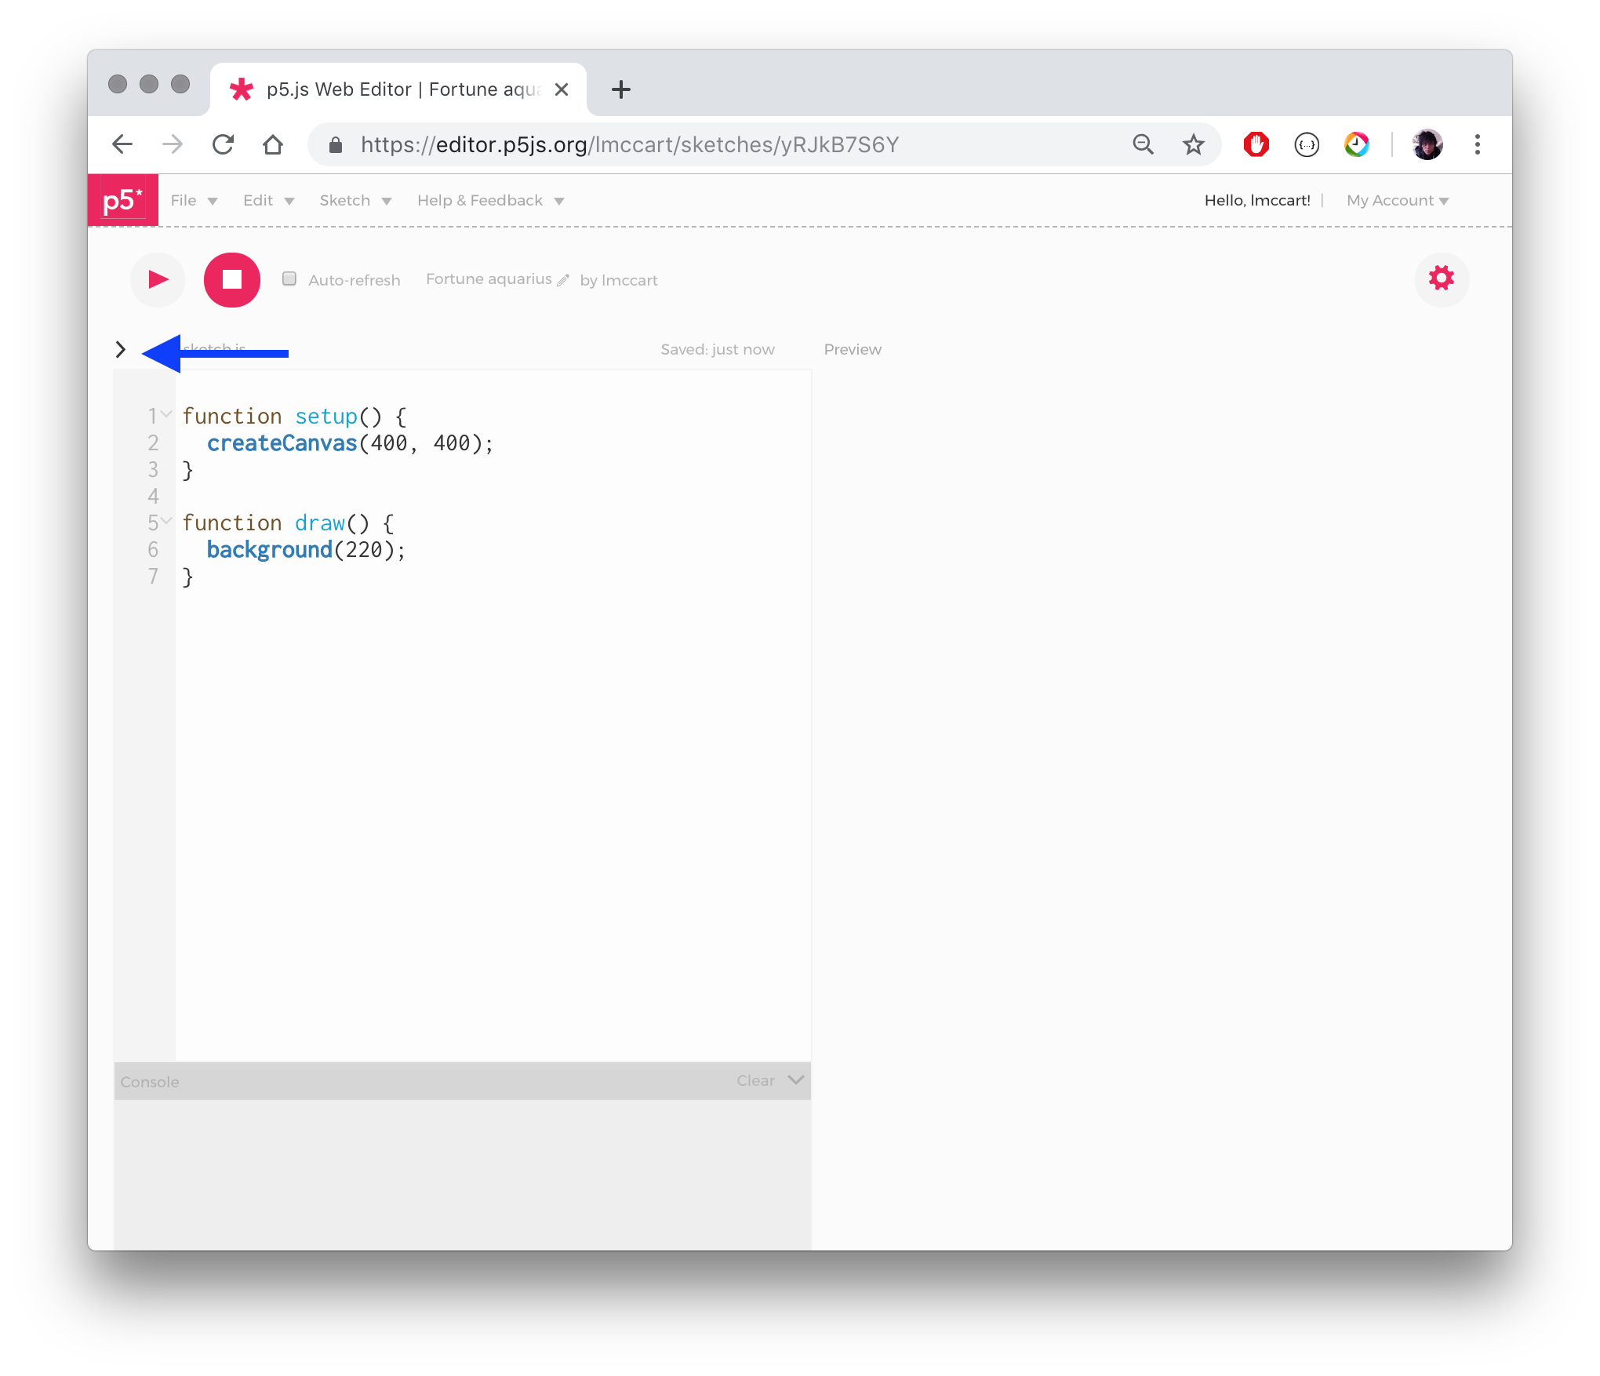Clear the console output
The width and height of the screenshot is (1600, 1376).
point(754,1080)
